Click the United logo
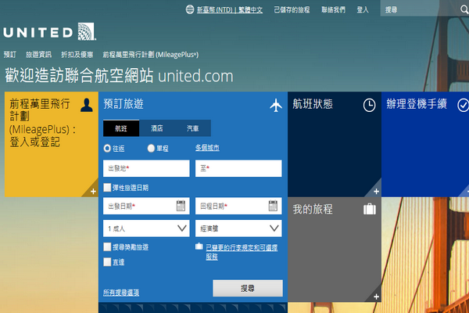Image resolution: width=469 pixels, height=313 pixels. tap(50, 32)
